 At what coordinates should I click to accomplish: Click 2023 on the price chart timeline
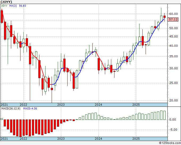(x=61, y=105)
